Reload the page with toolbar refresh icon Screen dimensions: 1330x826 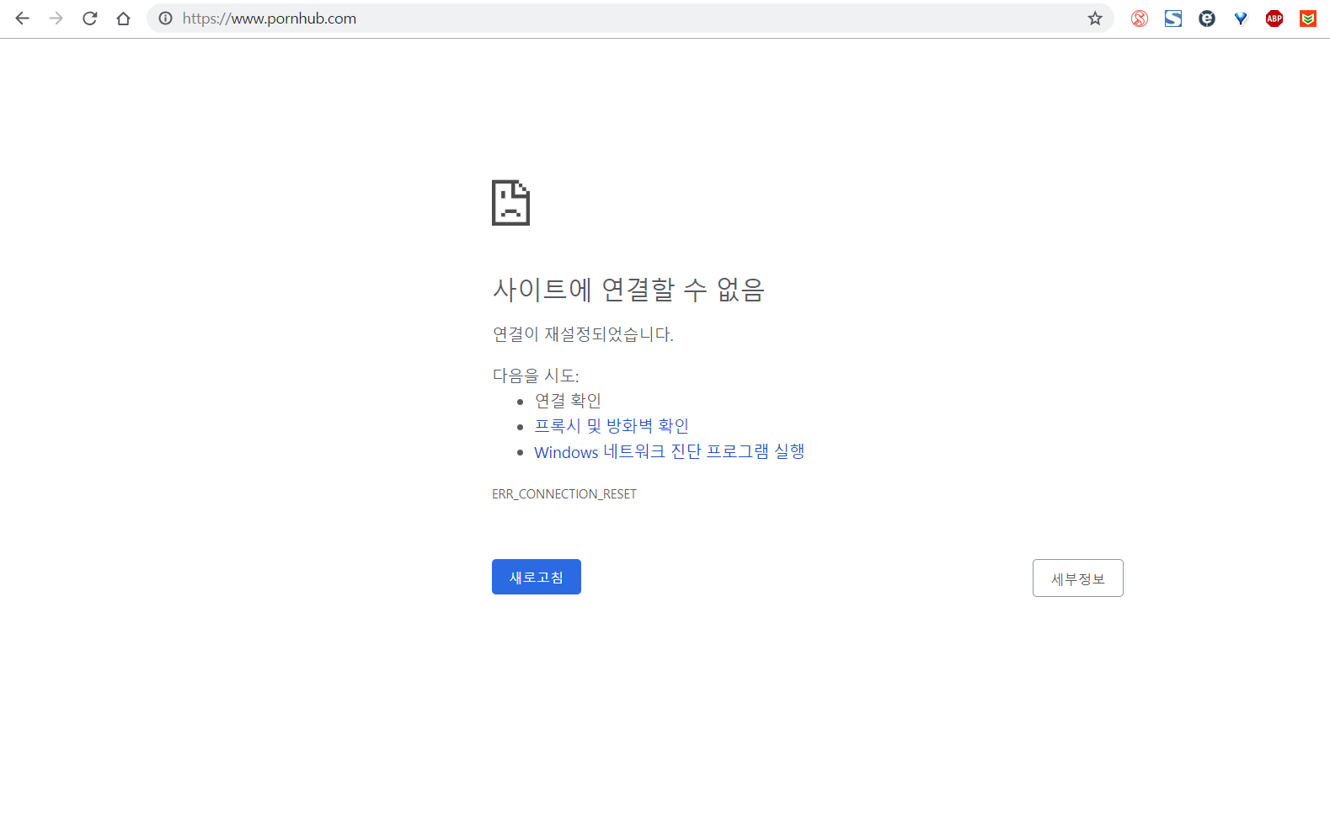[90, 19]
